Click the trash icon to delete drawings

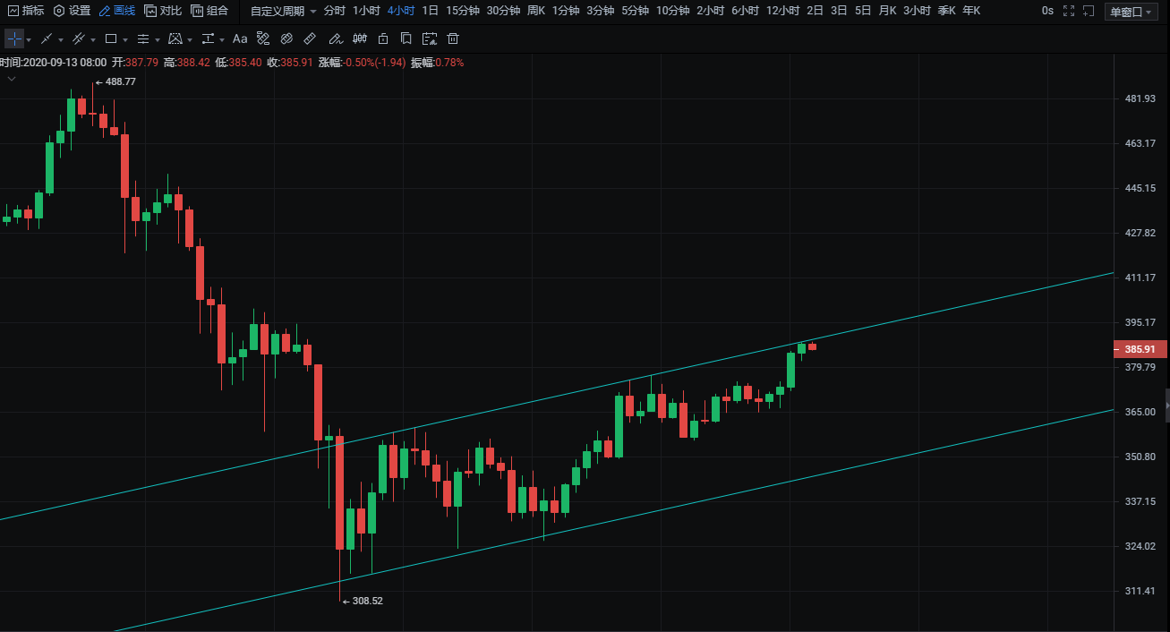coord(453,39)
